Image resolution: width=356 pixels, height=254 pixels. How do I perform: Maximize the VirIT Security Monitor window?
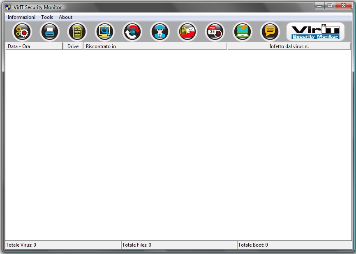click(x=330, y=6)
